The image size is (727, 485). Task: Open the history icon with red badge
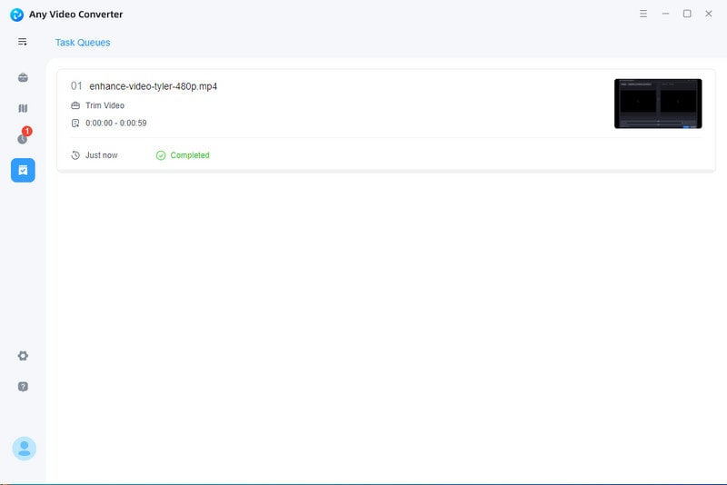click(23, 139)
